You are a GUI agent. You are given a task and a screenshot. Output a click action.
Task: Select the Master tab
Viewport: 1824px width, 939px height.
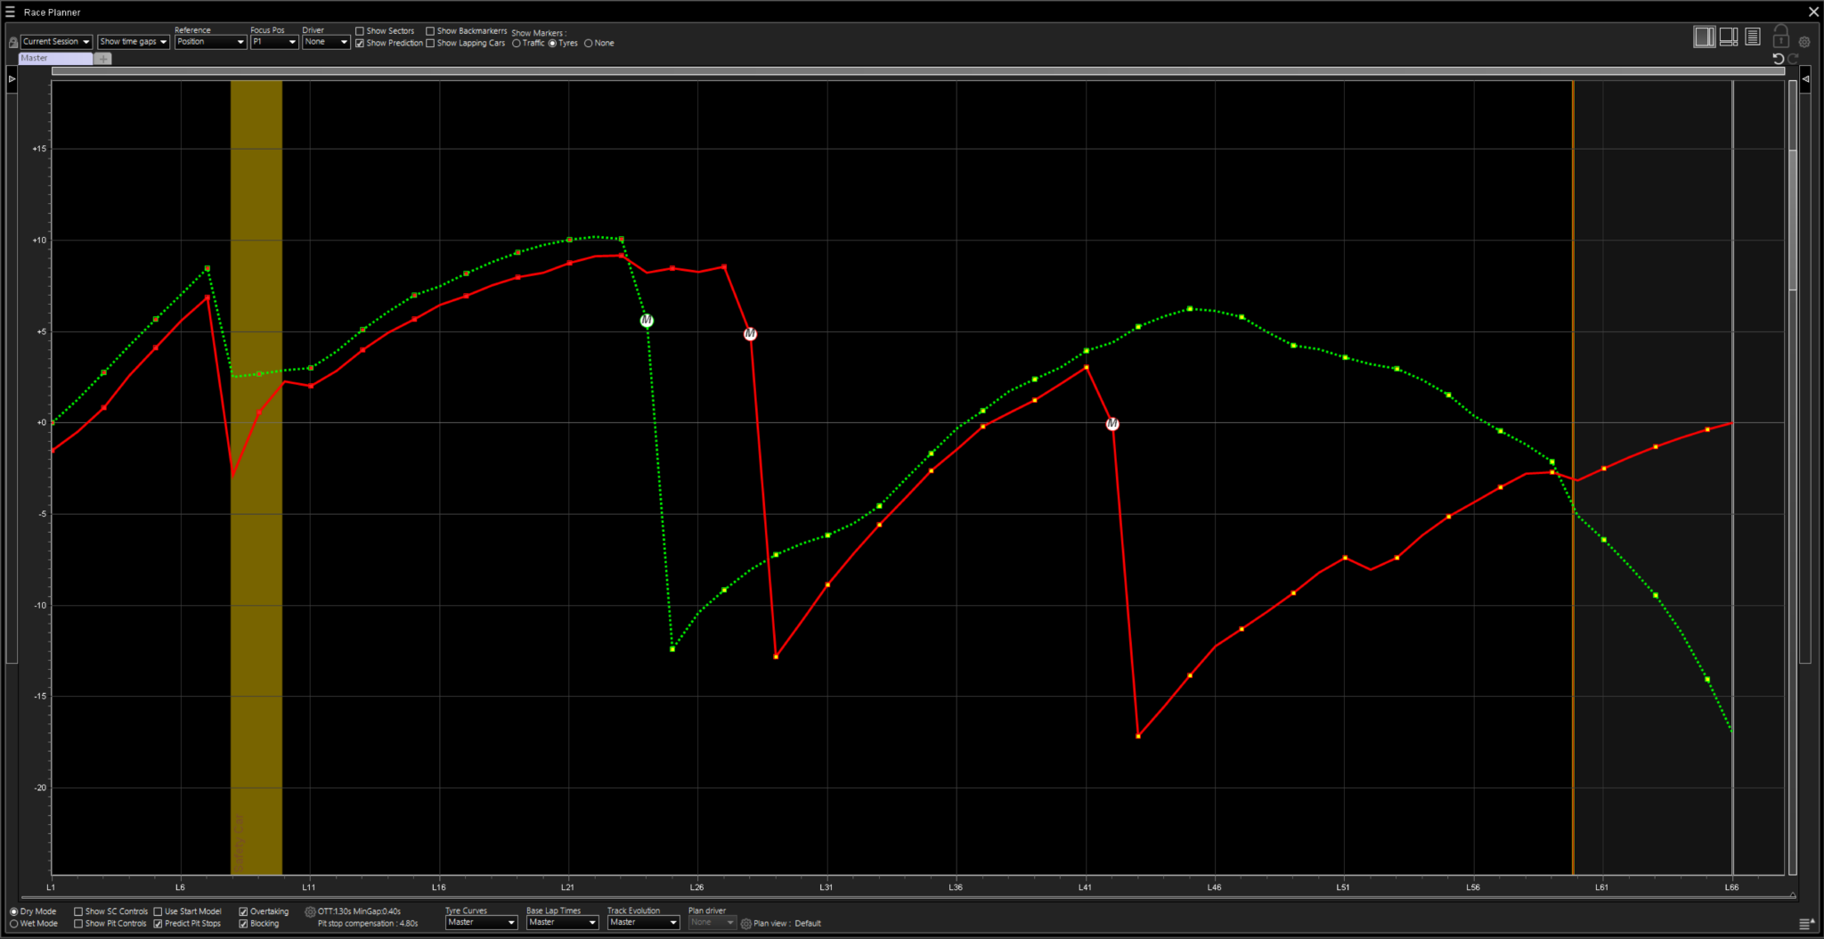(55, 58)
